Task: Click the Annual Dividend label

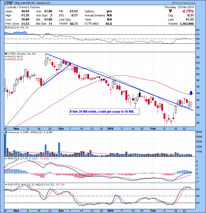Action: (95, 15)
